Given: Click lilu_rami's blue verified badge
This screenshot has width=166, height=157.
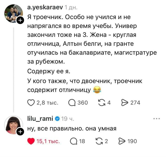Looking at the screenshot, I should (x=57, y=119).
